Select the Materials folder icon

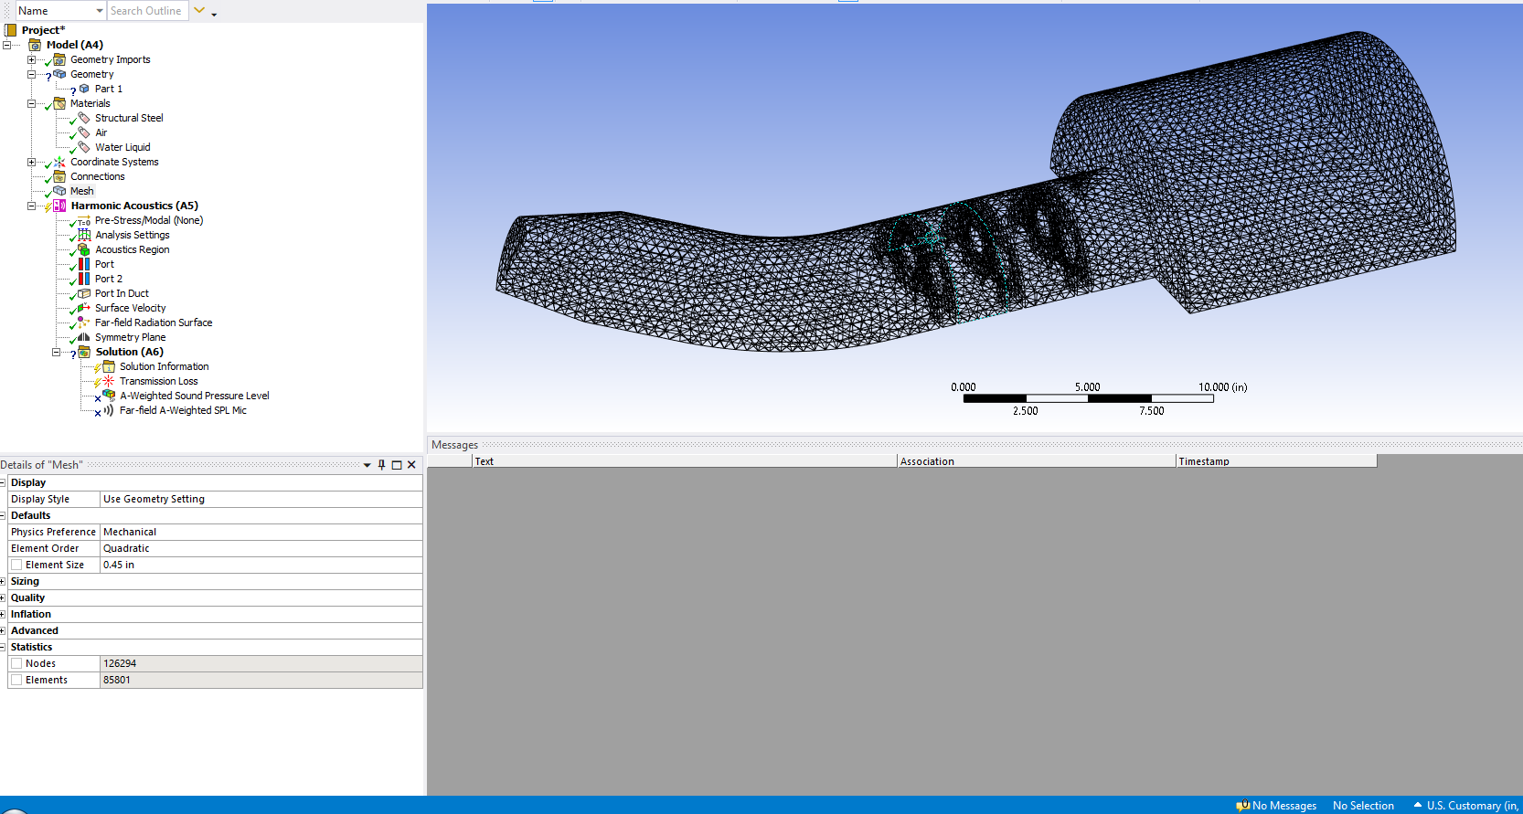[x=59, y=103]
